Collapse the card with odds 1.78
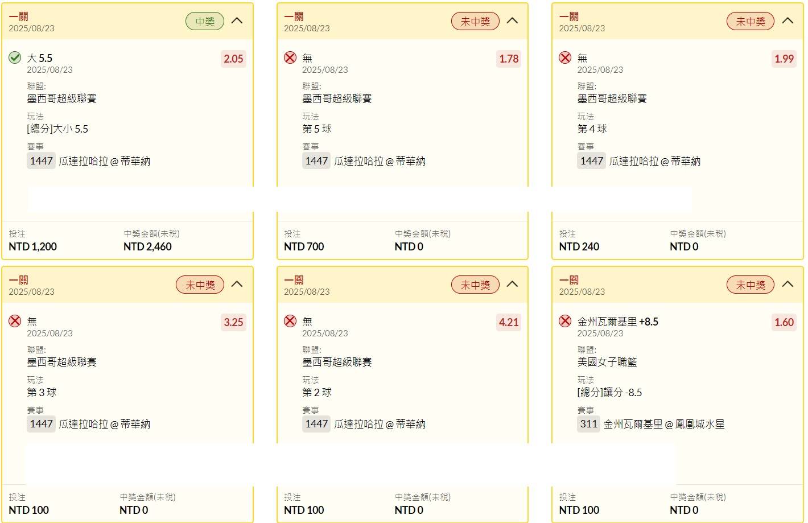Screen dimensions: 808x523 tap(512, 21)
